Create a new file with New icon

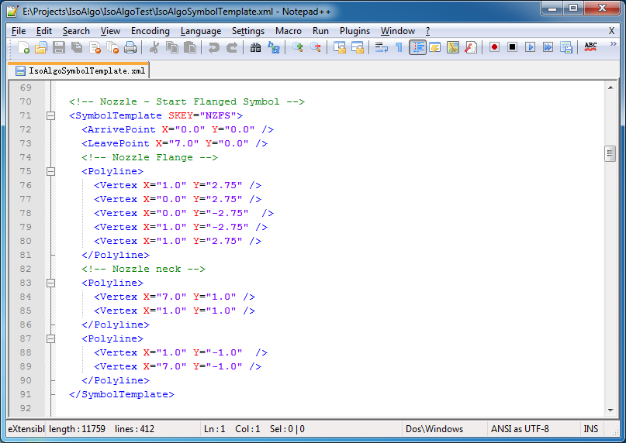coord(23,47)
